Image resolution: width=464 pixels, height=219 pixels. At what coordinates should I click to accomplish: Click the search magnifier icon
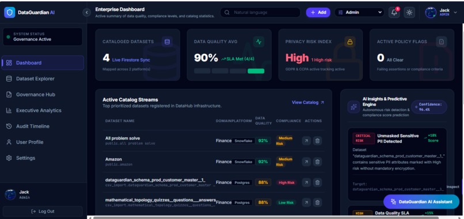(227, 13)
